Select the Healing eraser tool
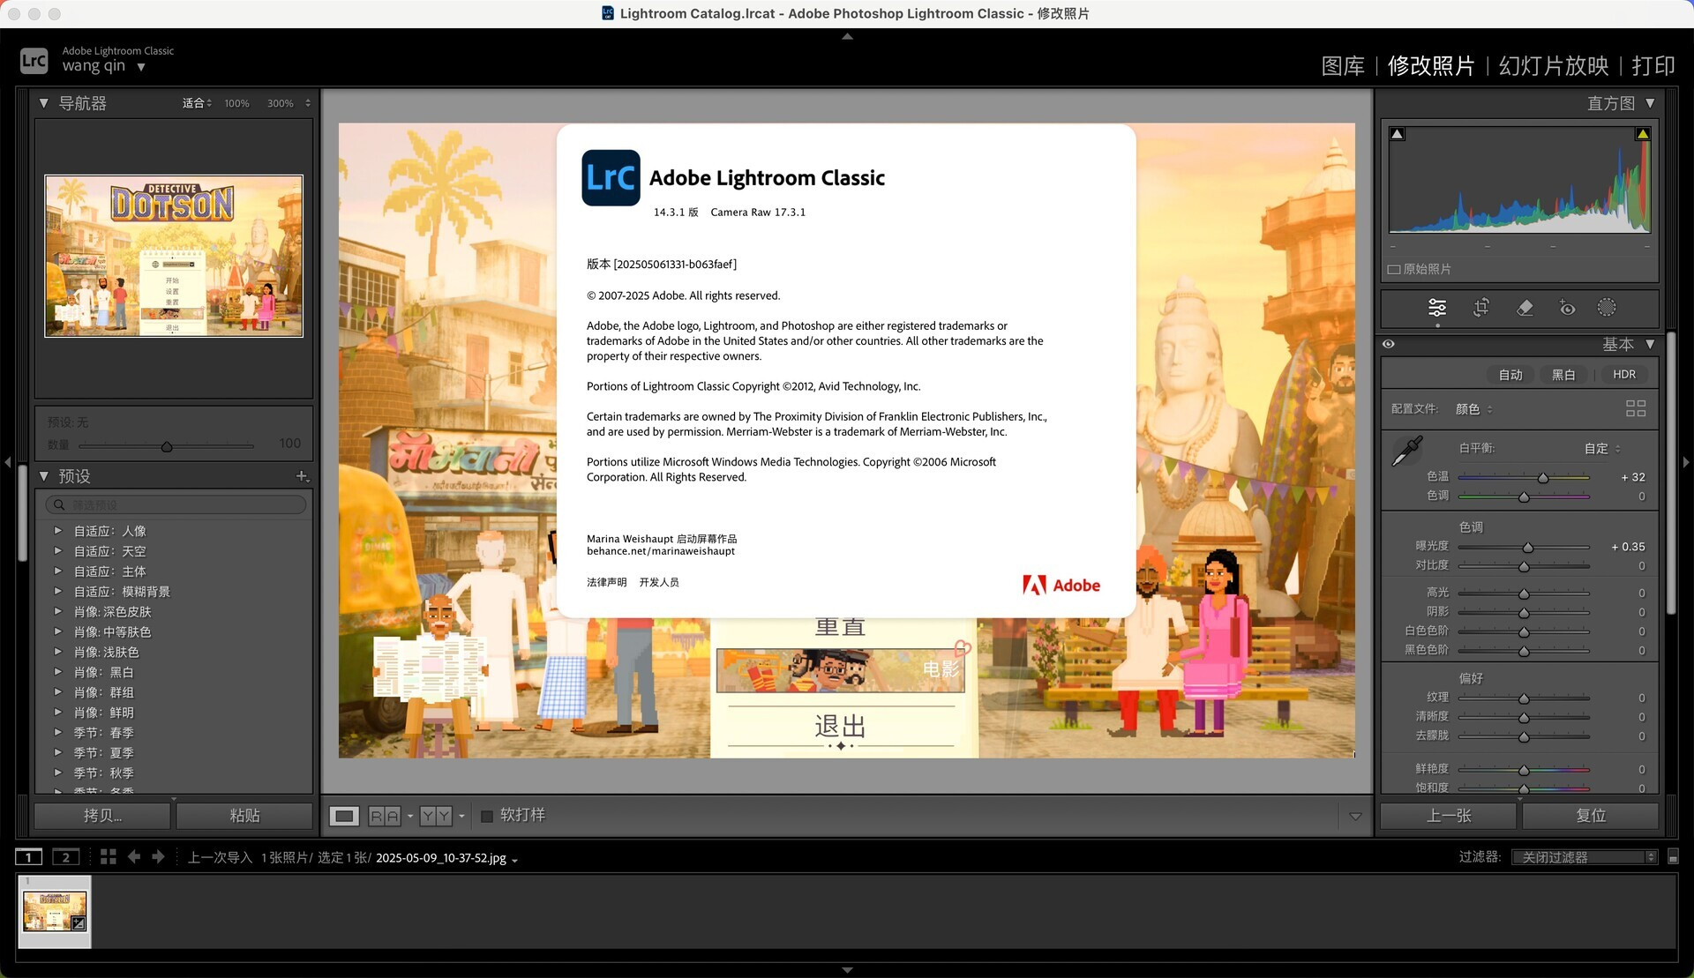 pyautogui.click(x=1524, y=308)
